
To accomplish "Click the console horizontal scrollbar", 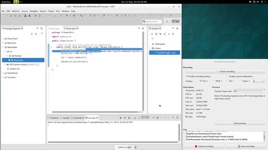I will (x=113, y=142).
